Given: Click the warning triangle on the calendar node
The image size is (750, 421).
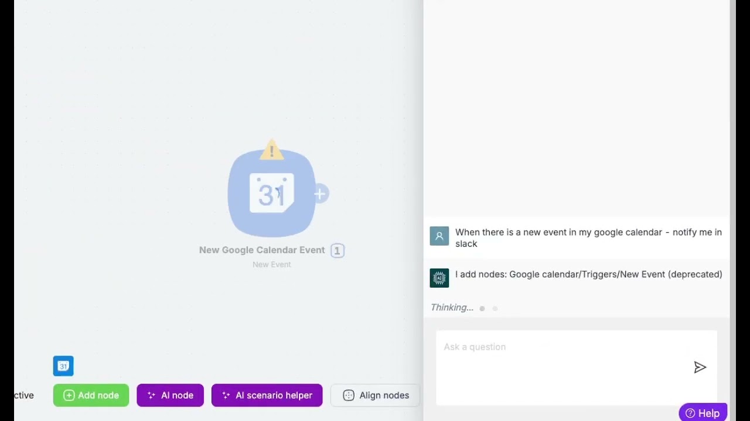Looking at the screenshot, I should pyautogui.click(x=271, y=150).
